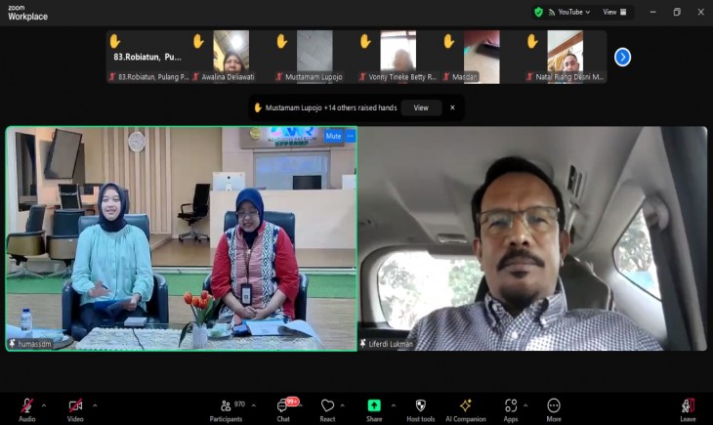Screen dimensions: 713x425
Task: Click View in raised hands notification
Action: click(x=421, y=107)
